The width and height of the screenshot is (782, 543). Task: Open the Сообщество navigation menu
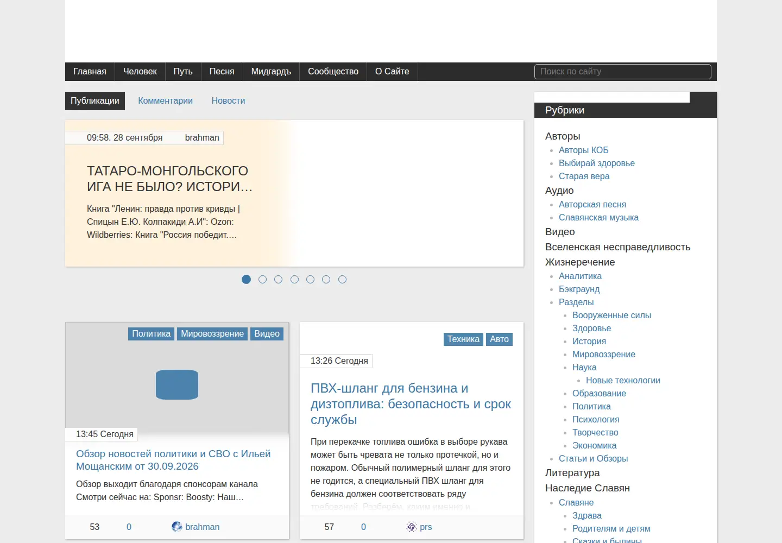pos(333,72)
